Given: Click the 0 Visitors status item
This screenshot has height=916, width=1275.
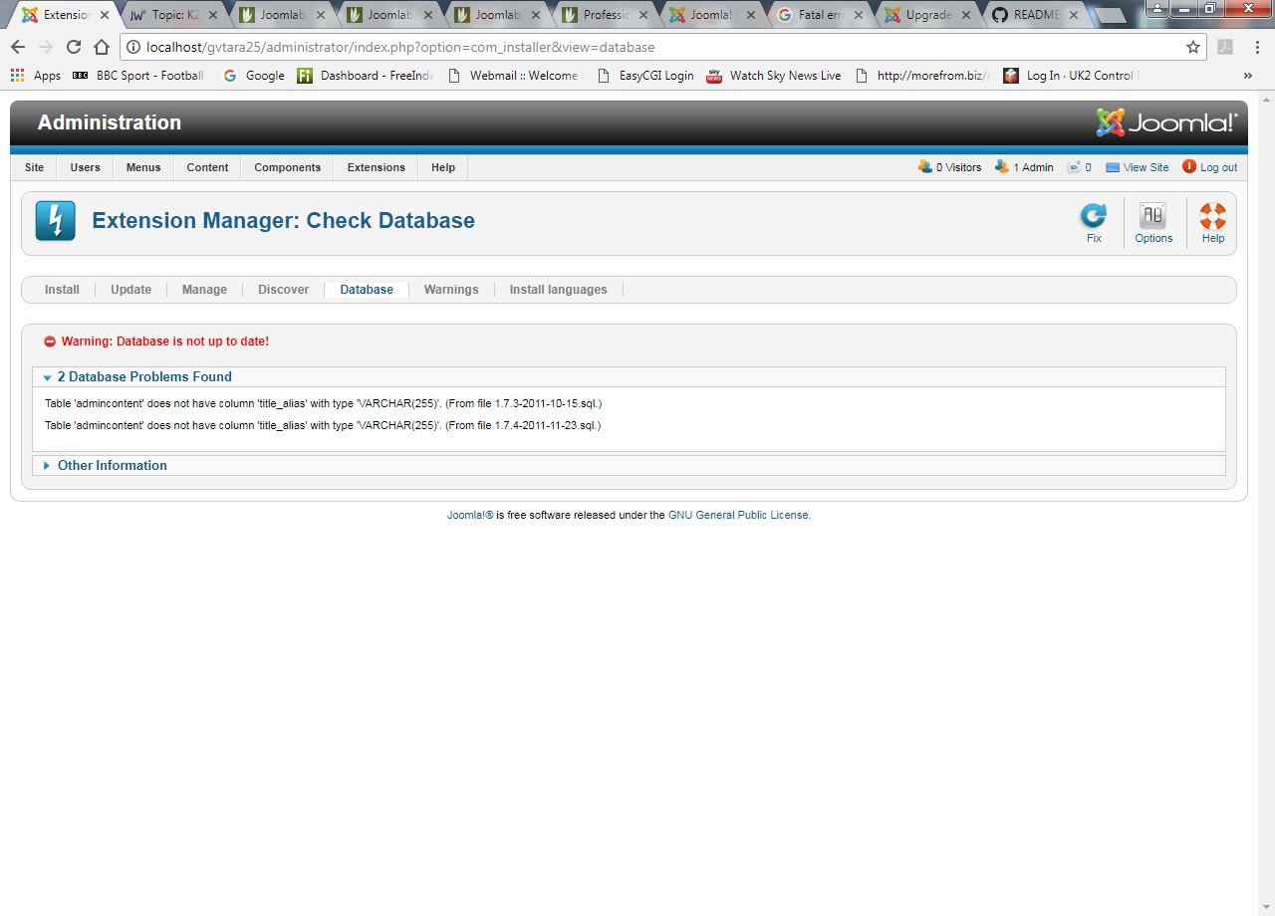Looking at the screenshot, I should [x=949, y=167].
